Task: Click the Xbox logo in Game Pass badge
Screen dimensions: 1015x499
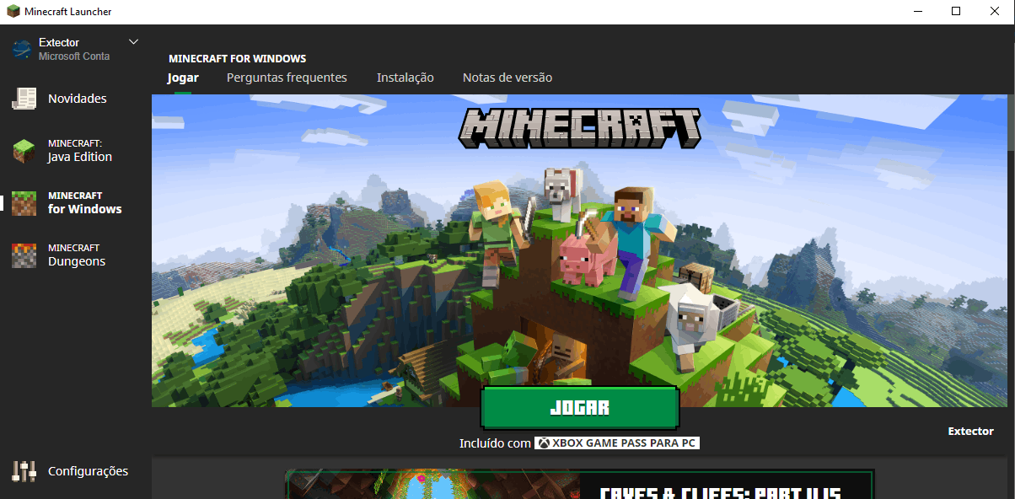Action: point(545,443)
